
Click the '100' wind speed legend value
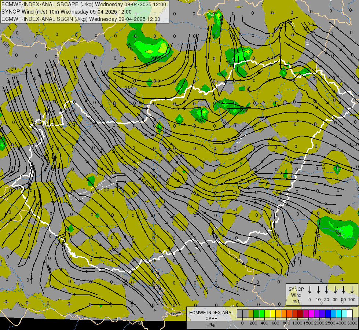point(352,300)
